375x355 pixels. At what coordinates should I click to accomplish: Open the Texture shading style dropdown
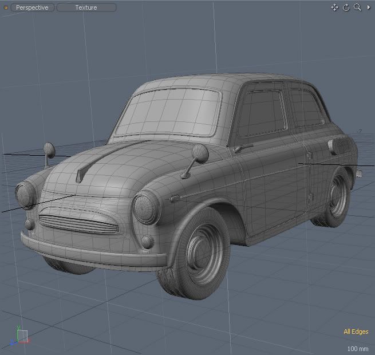86,7
